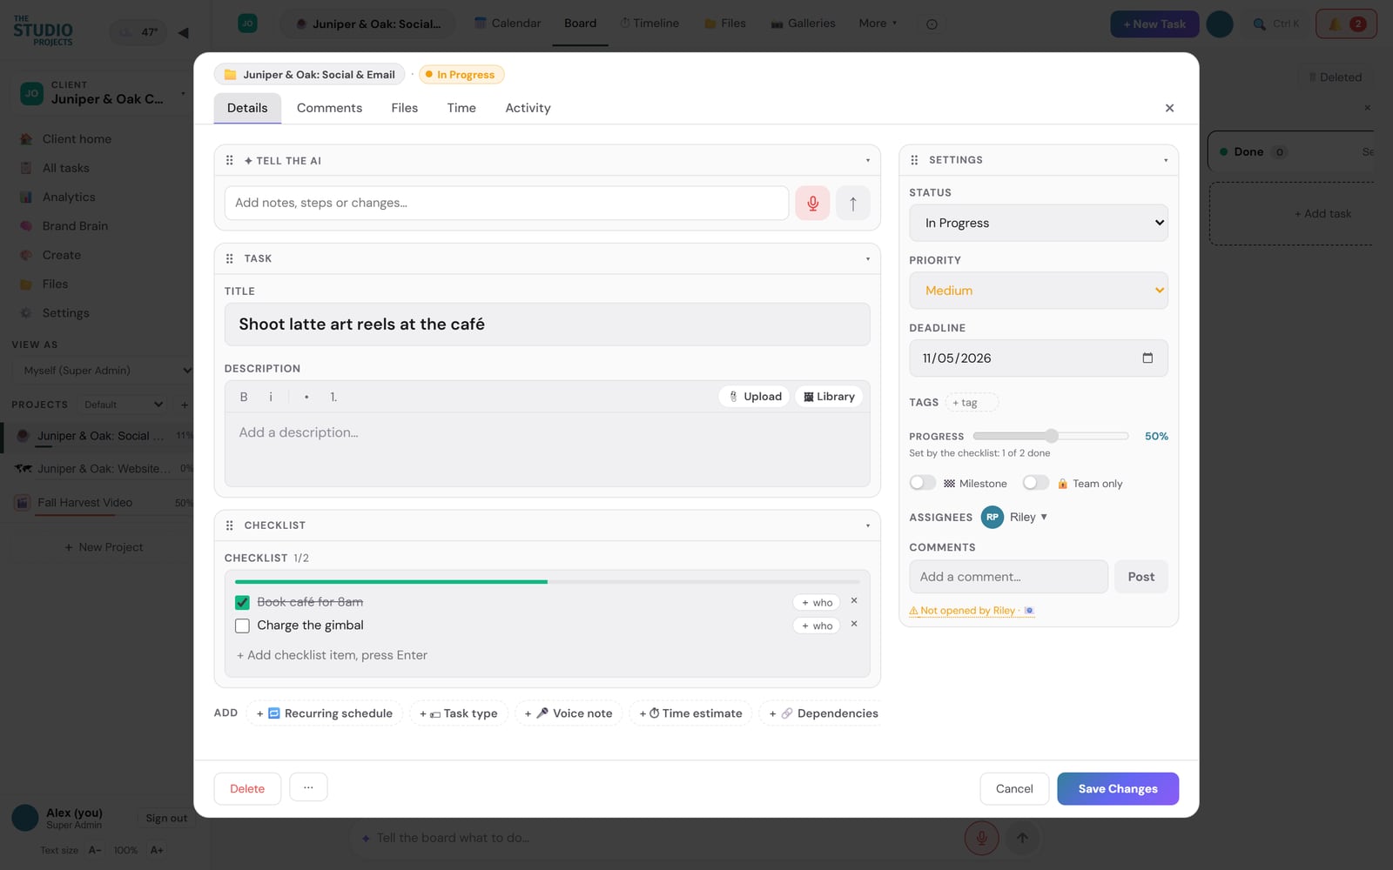Insert bullet list in the description
Image resolution: width=1393 pixels, height=870 pixels.
click(306, 397)
